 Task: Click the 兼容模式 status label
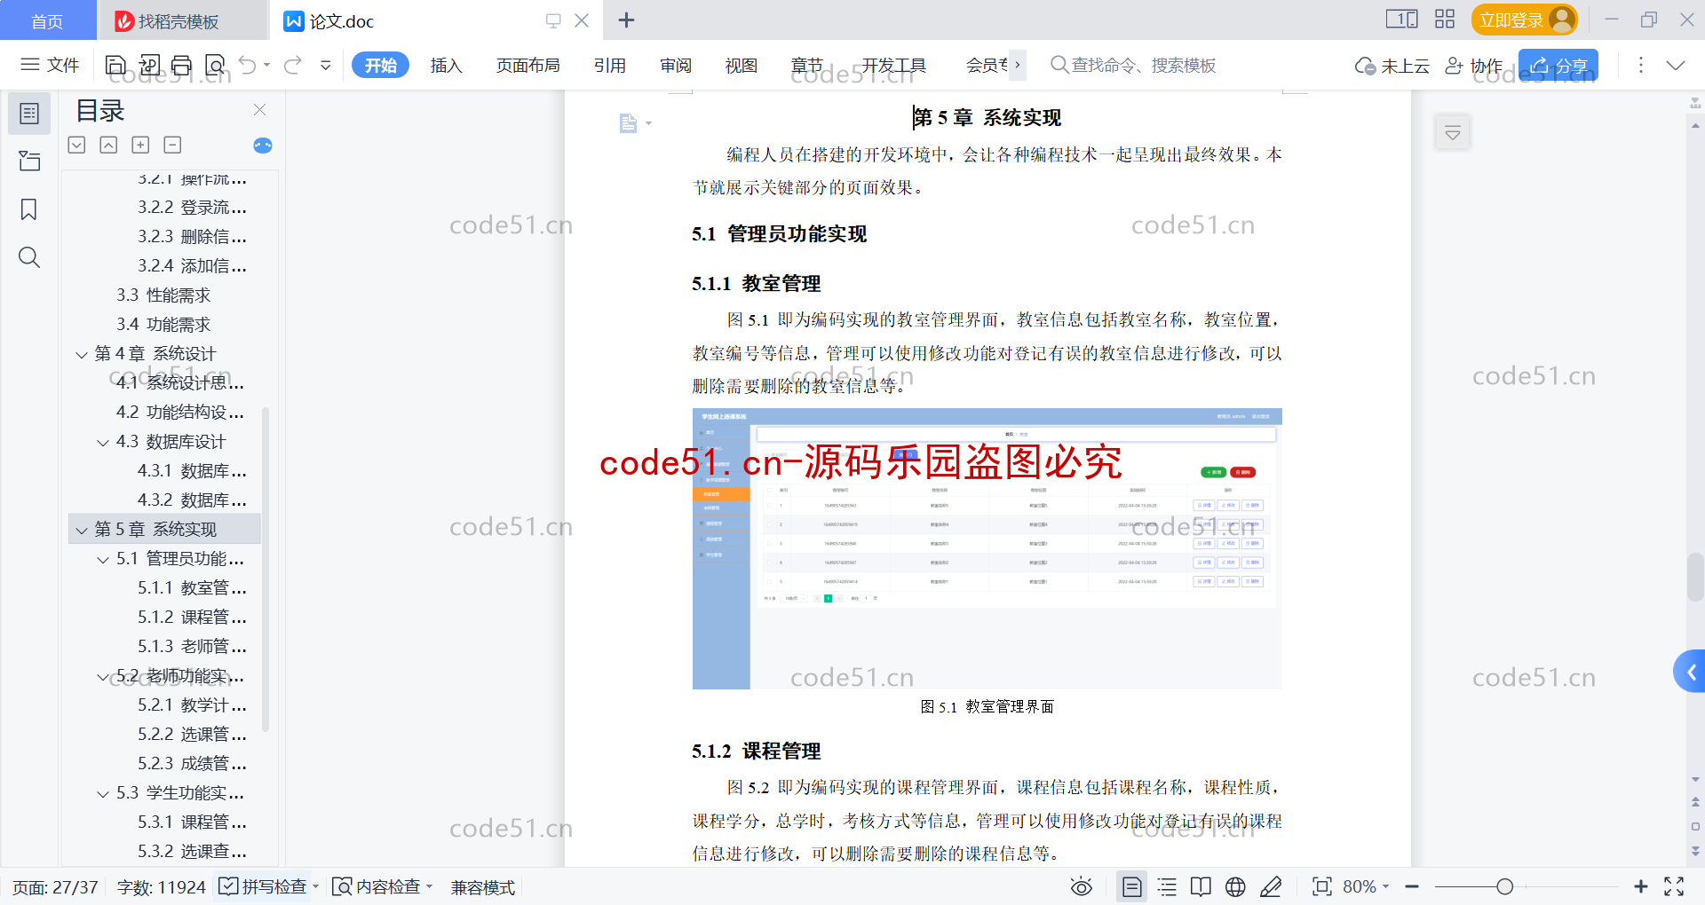tap(482, 887)
